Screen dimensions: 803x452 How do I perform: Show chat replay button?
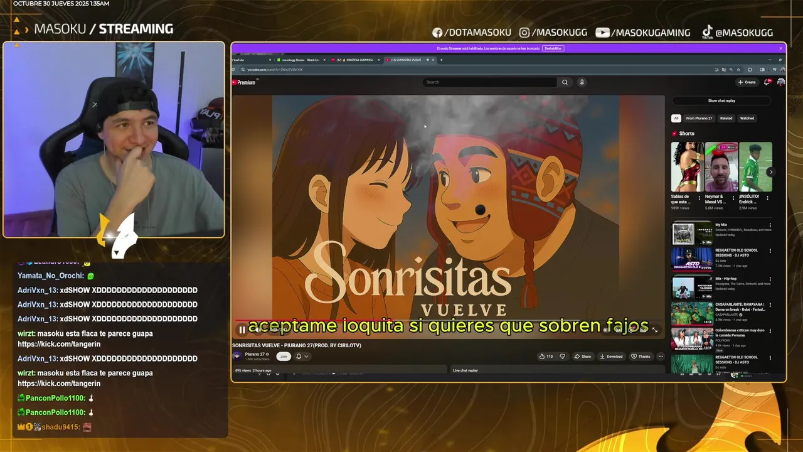click(721, 100)
